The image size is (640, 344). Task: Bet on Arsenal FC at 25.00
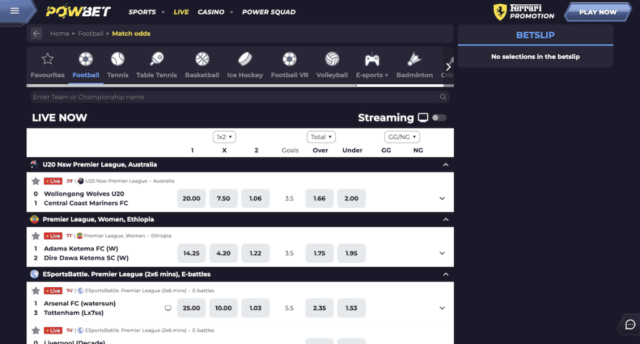click(x=191, y=308)
